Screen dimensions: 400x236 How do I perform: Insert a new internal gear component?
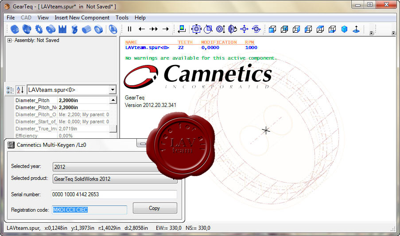[x=98, y=29]
